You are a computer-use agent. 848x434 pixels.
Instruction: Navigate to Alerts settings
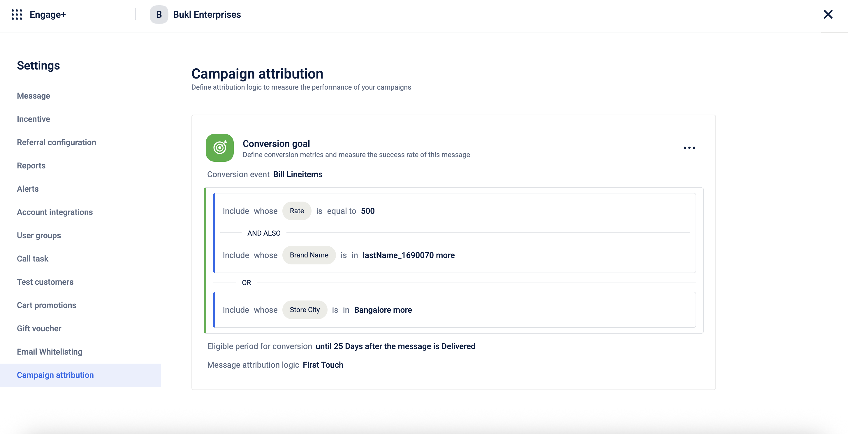(x=28, y=189)
